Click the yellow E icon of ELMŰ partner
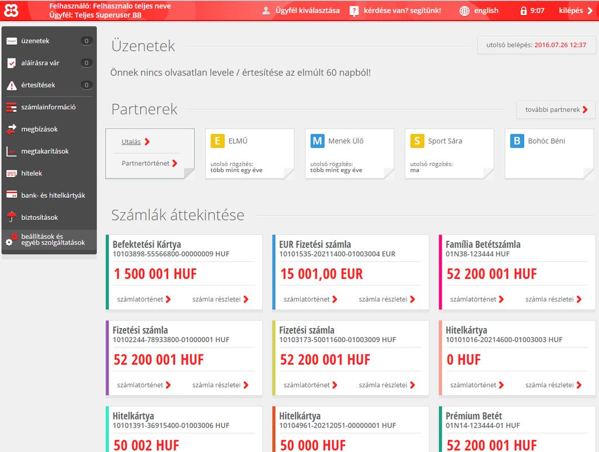599x452 pixels. [x=218, y=141]
